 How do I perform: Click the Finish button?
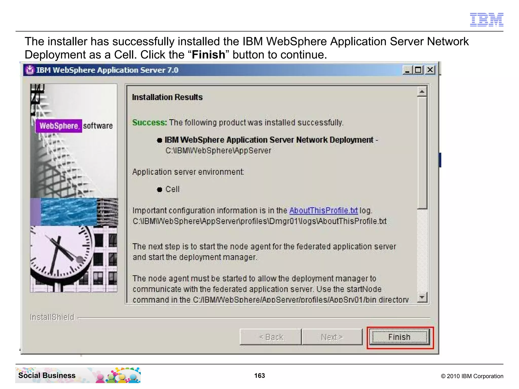[400, 337]
